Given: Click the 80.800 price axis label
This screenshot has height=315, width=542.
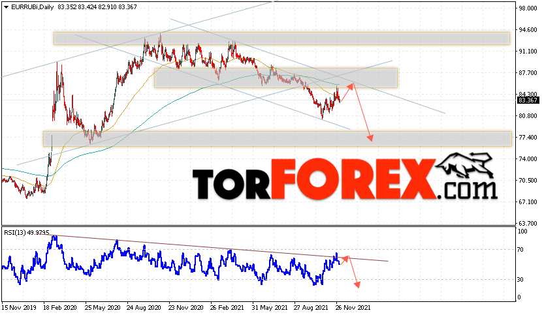Looking at the screenshot, I should click(528, 115).
